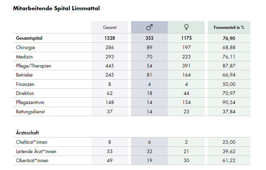Click the Leitende Ärzt*innen row label
This screenshot has width=266, height=170.
pyautogui.click(x=36, y=151)
